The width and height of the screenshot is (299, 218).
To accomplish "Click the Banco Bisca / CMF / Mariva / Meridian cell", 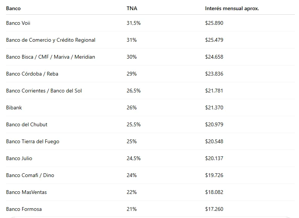I will click(x=50, y=57).
